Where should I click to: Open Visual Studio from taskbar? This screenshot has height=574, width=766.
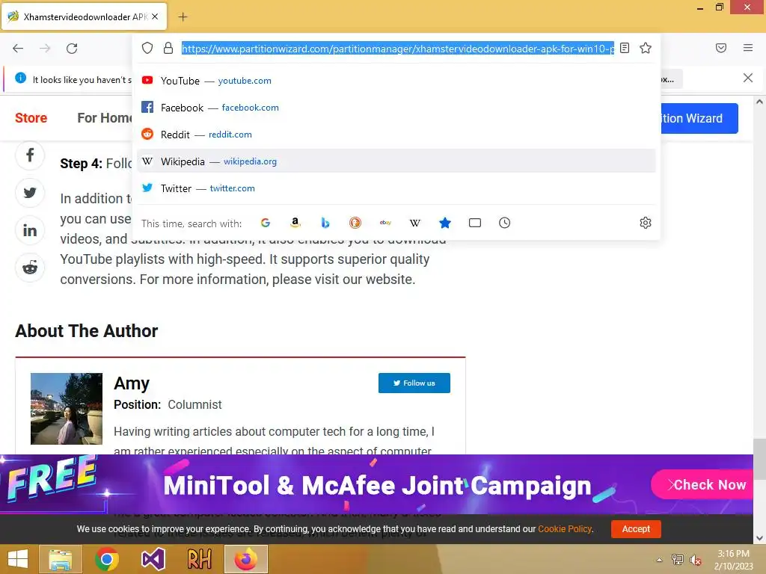pos(153,559)
